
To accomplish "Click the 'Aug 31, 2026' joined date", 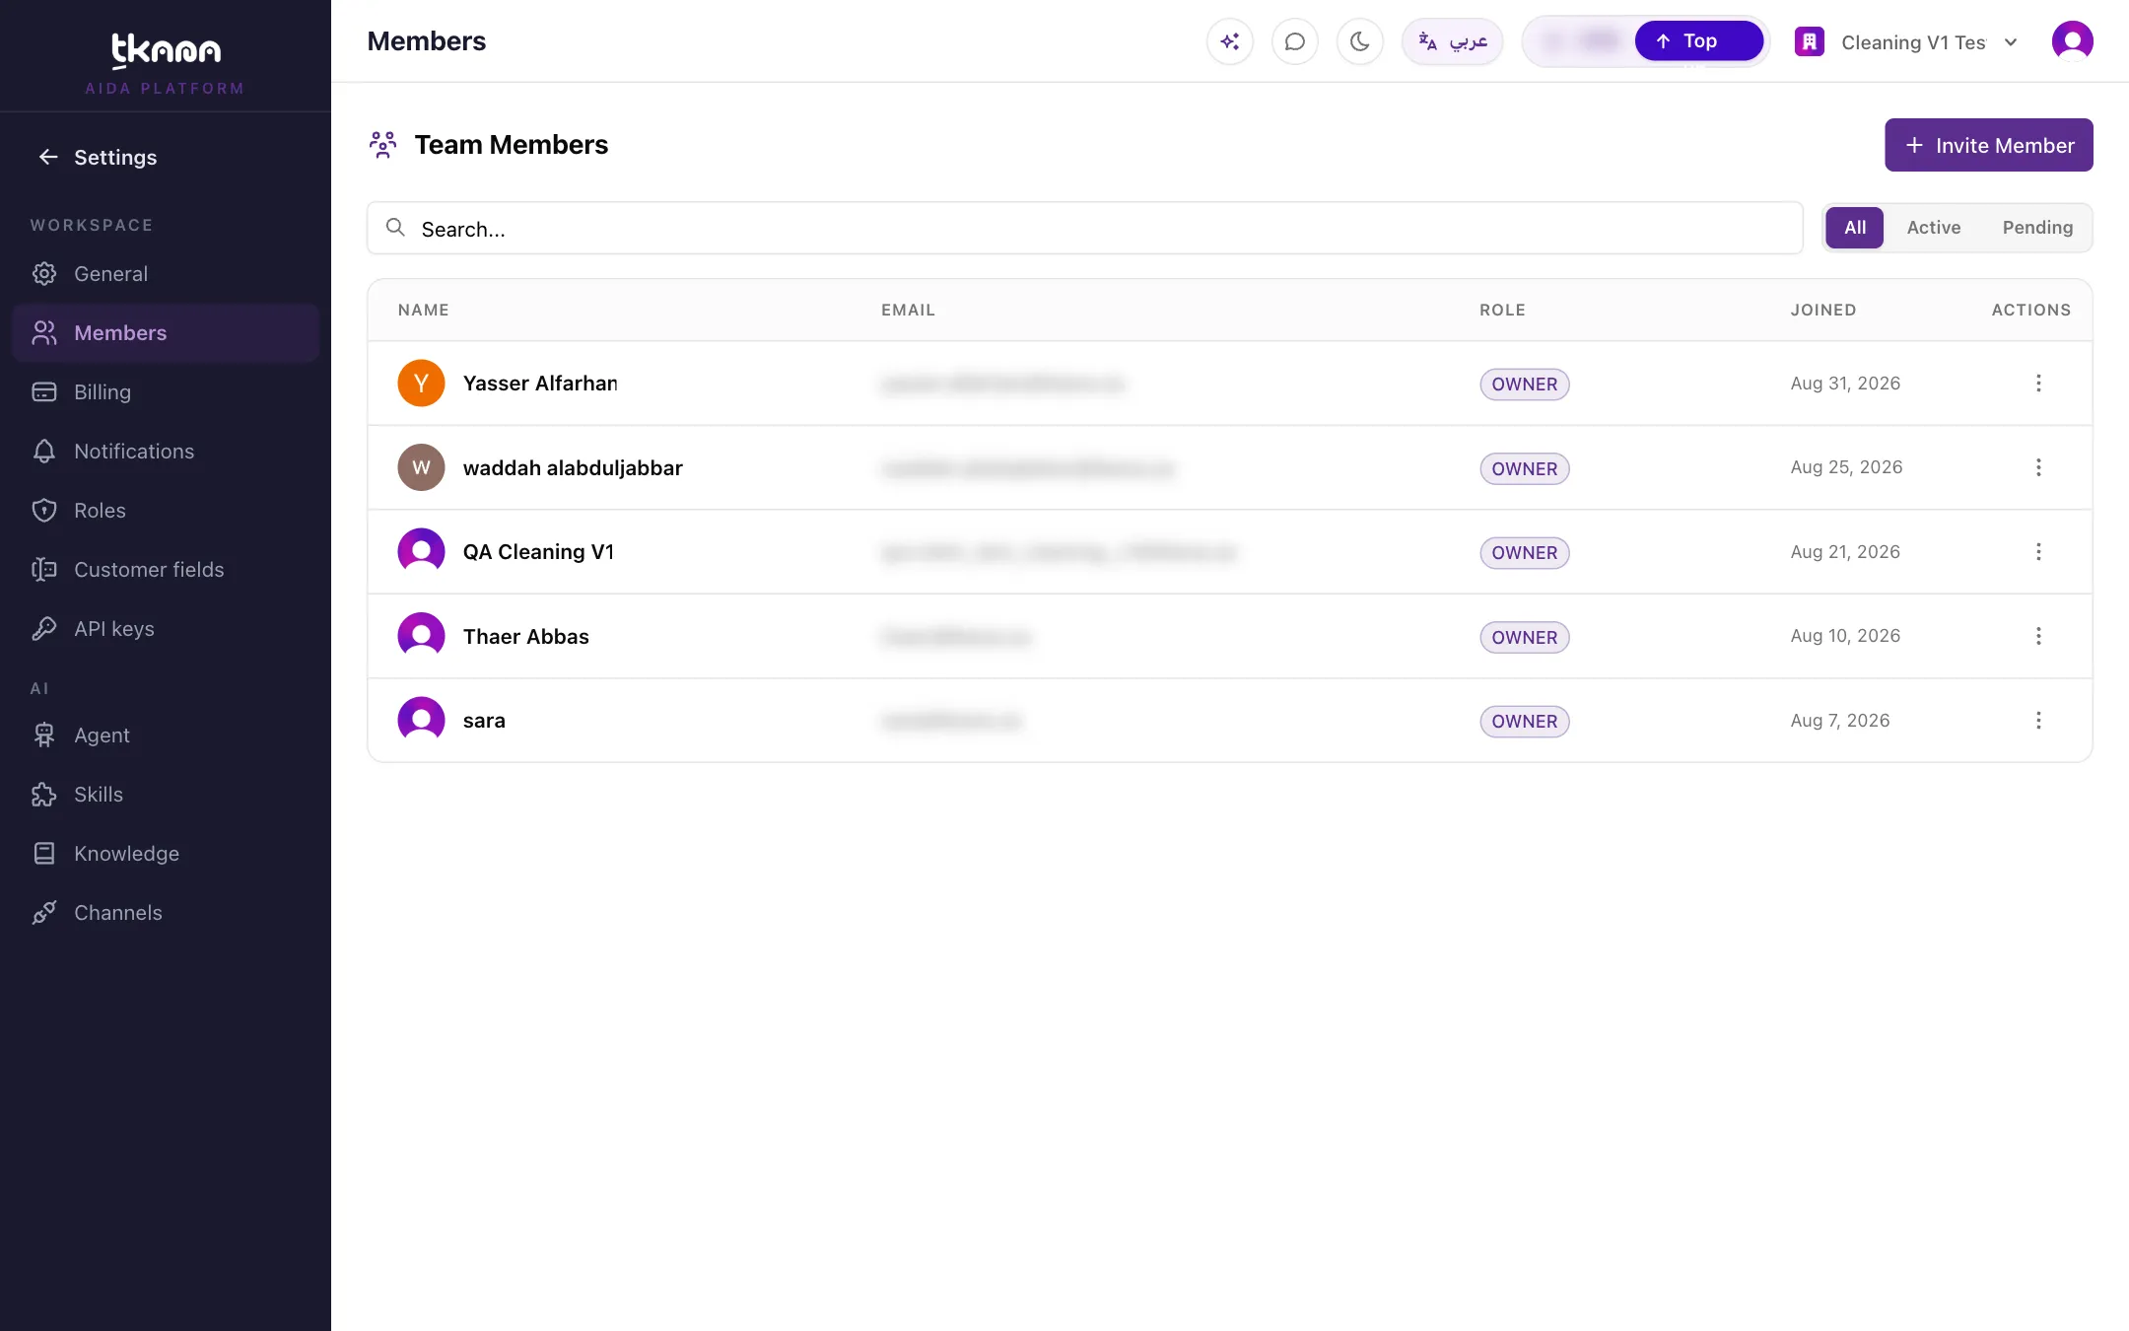I will [x=1844, y=384].
